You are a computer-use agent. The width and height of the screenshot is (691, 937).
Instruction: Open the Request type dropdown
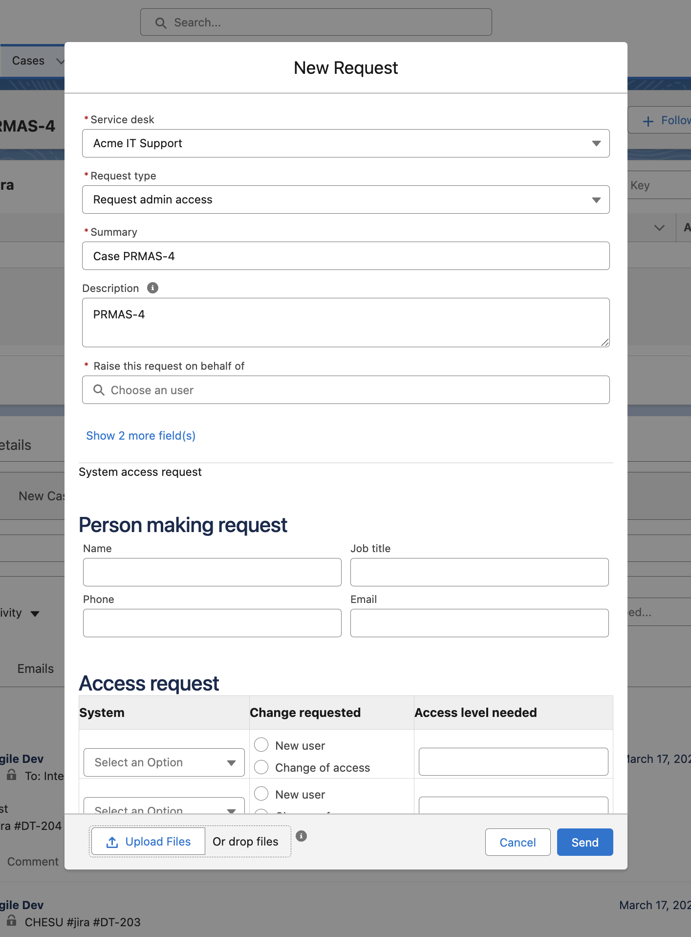tap(345, 200)
